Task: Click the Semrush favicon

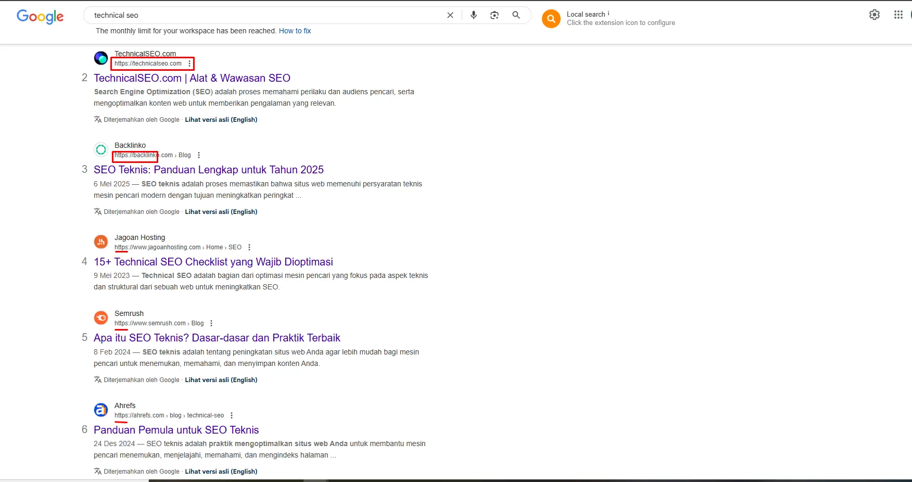Action: click(x=101, y=318)
